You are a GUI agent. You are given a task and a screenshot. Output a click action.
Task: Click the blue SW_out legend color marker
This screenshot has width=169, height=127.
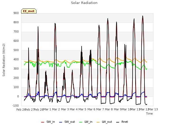[61, 122]
